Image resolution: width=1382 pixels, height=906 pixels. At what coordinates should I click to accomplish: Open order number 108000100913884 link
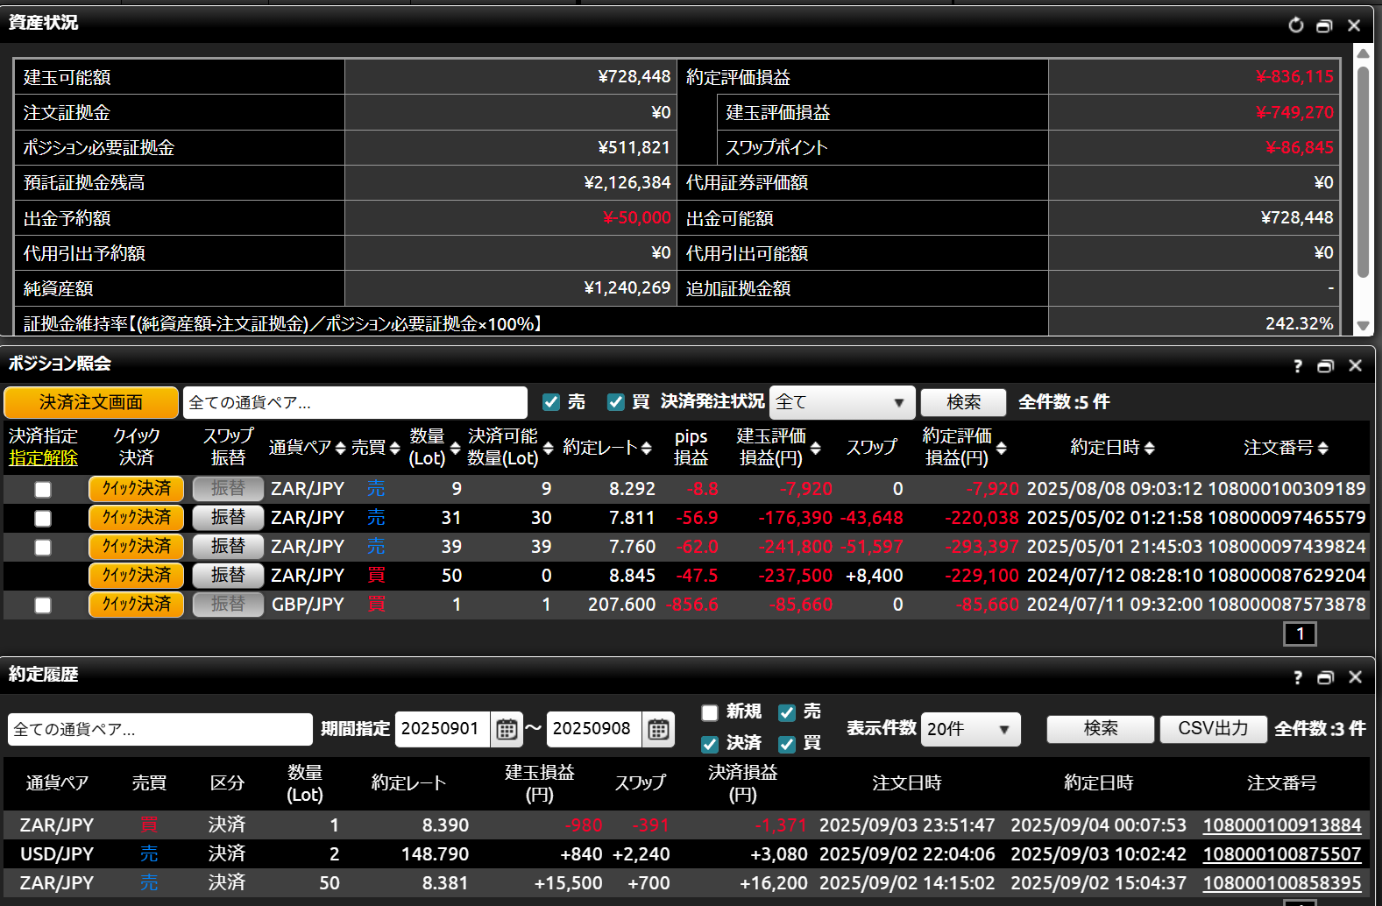coord(1281,825)
